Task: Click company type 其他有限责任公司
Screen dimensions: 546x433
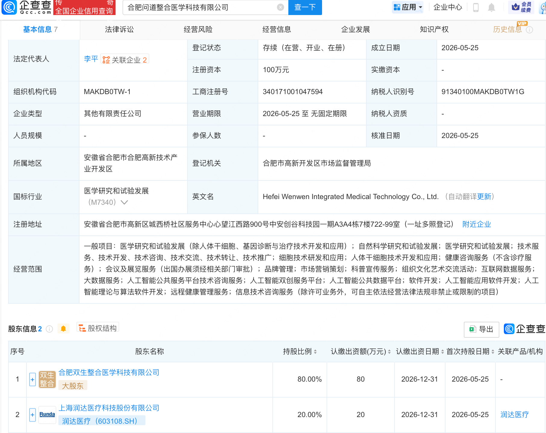Action: [113, 114]
